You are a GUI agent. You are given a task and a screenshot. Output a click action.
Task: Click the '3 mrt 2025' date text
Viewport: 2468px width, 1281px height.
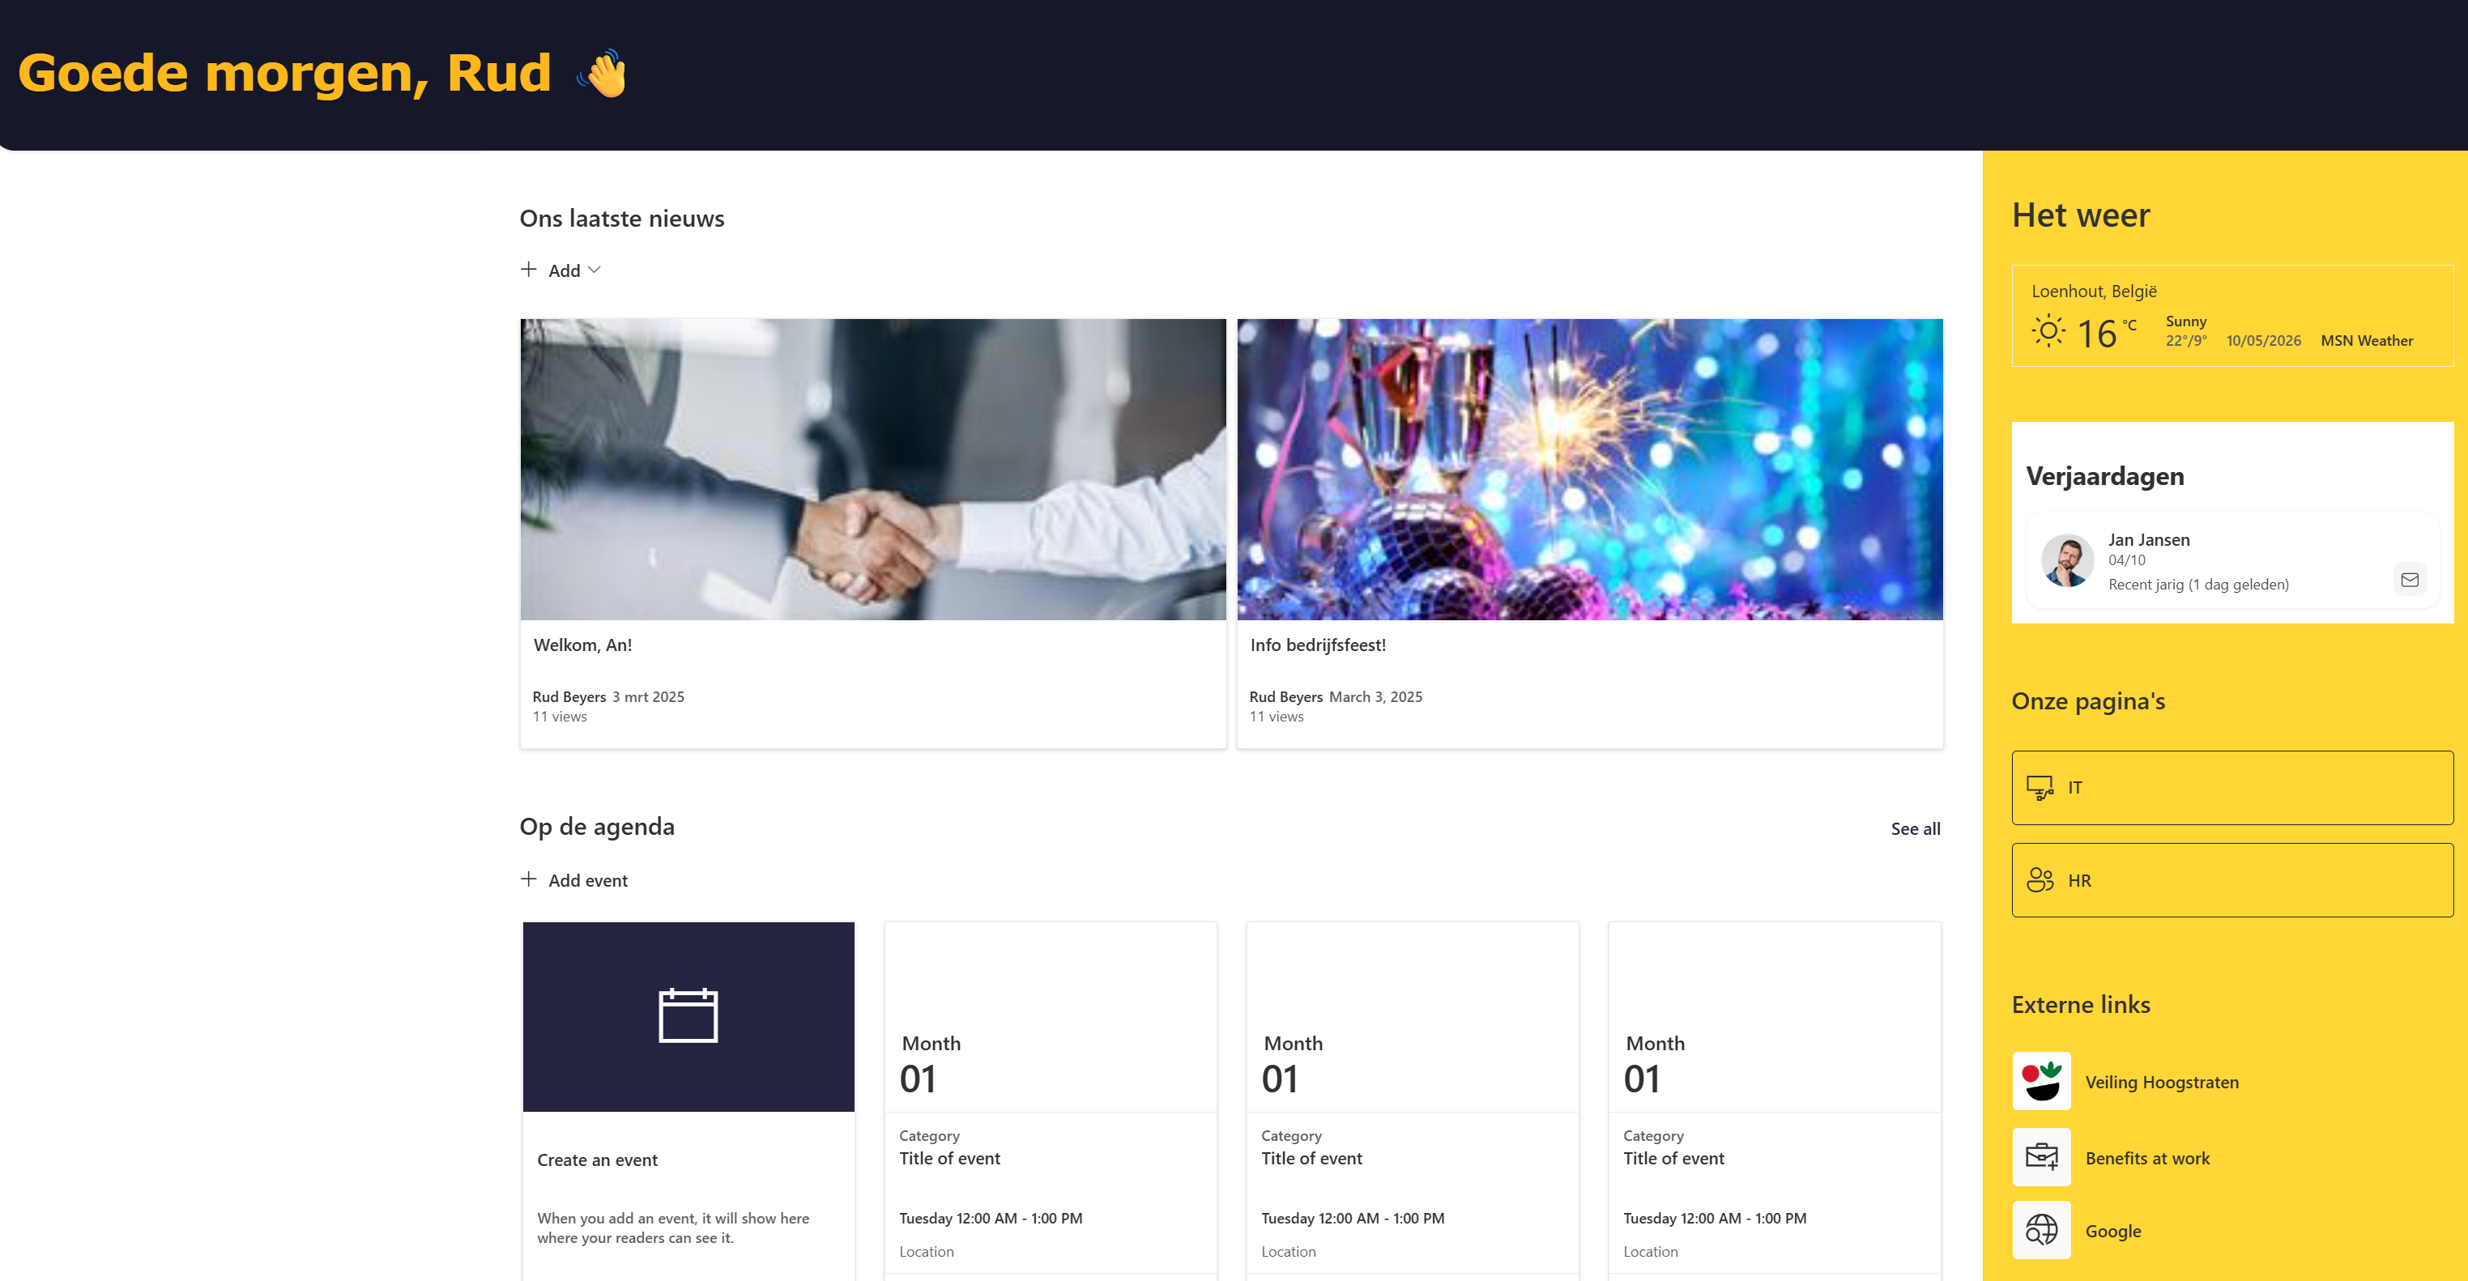click(648, 696)
